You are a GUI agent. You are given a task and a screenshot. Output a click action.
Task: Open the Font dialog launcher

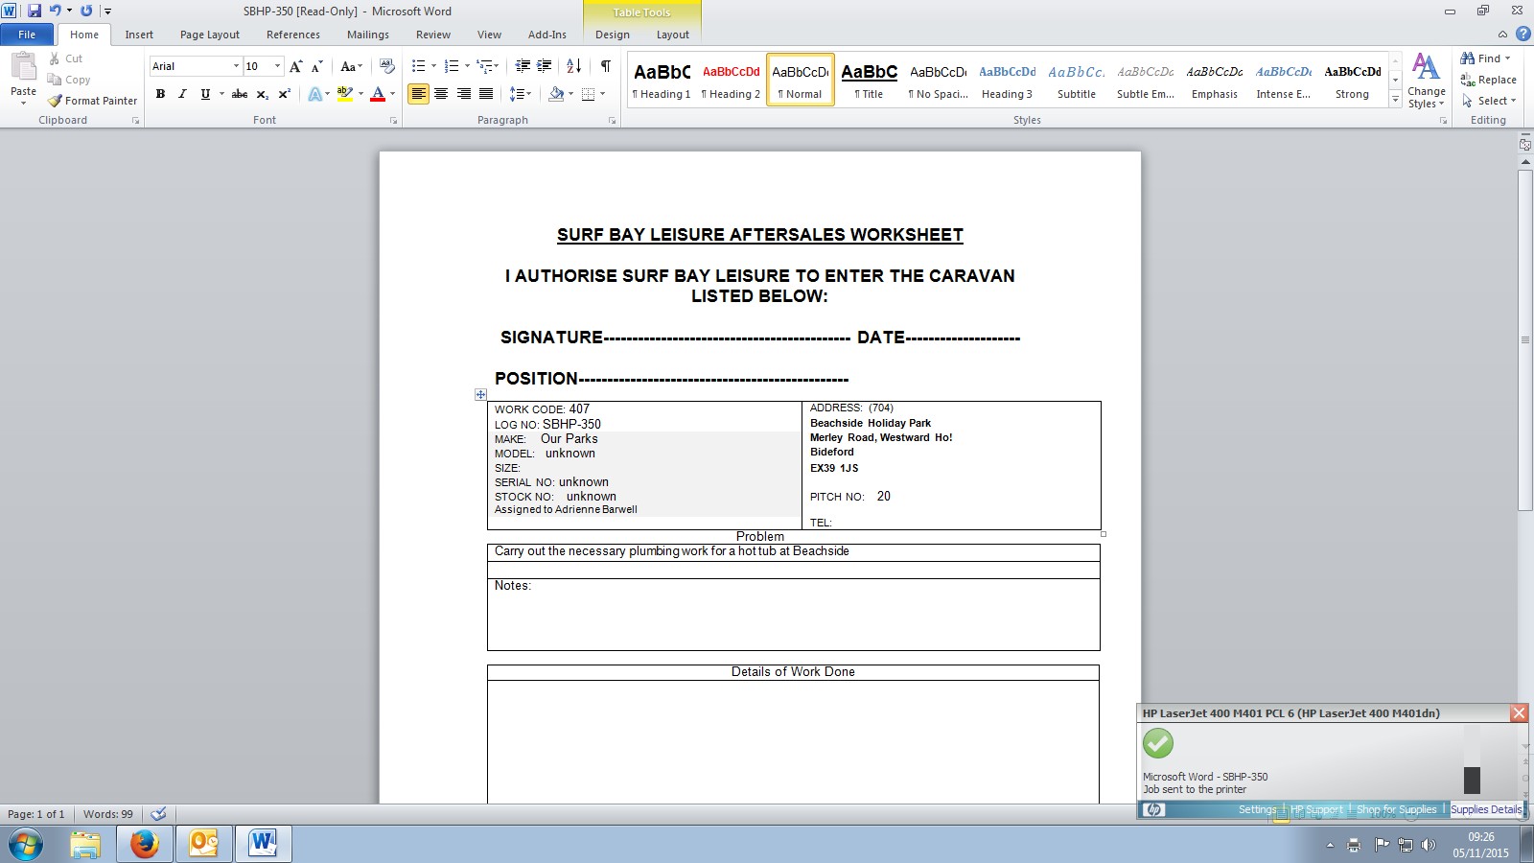tap(393, 121)
